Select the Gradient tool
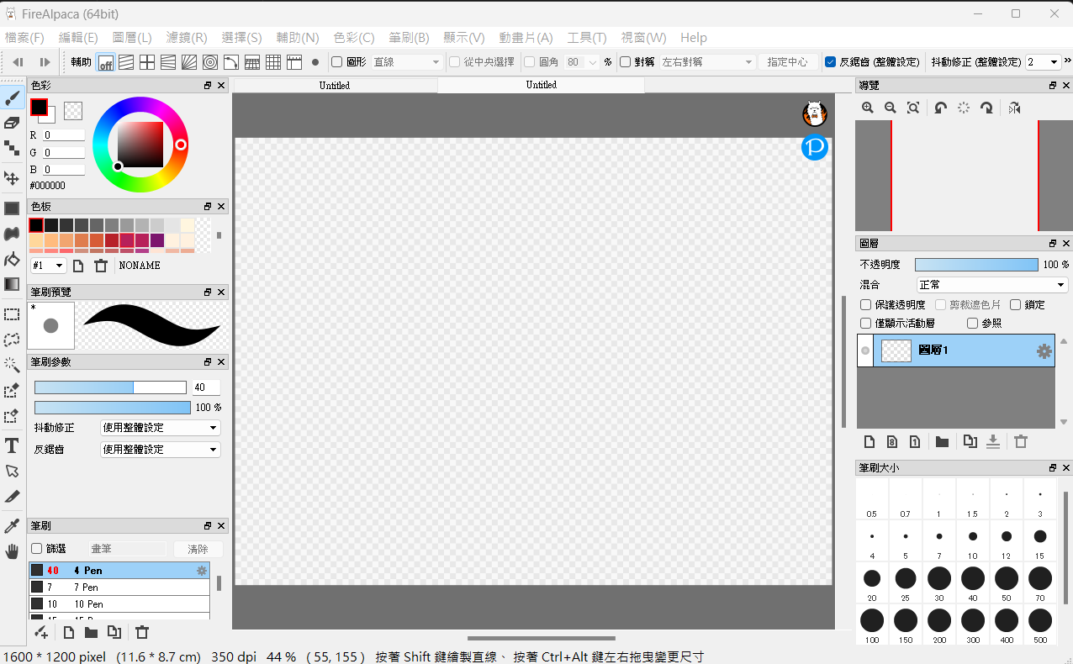Screen dimensions: 1073x664 tap(12, 284)
